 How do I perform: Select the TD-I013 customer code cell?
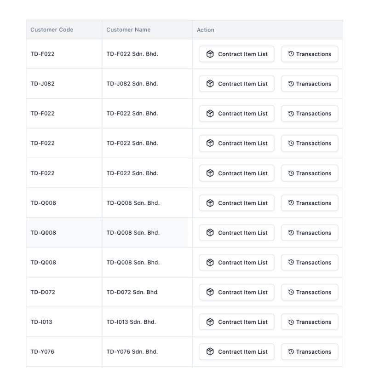(x=64, y=322)
